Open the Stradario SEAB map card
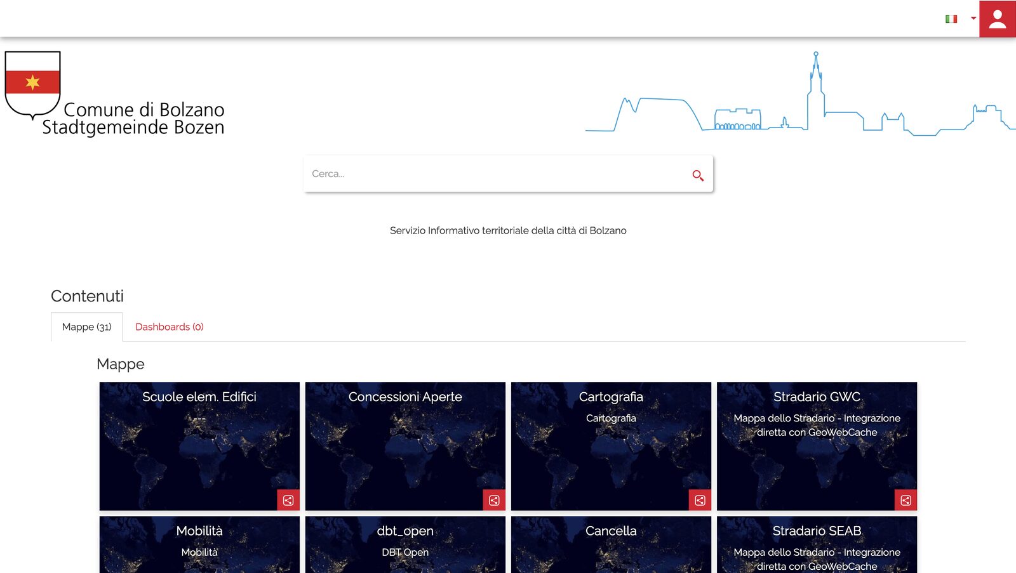Image resolution: width=1016 pixels, height=573 pixels. tap(817, 544)
